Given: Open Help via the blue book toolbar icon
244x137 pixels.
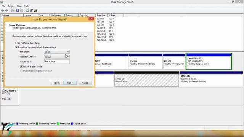Looking at the screenshot, I should point(18,10).
